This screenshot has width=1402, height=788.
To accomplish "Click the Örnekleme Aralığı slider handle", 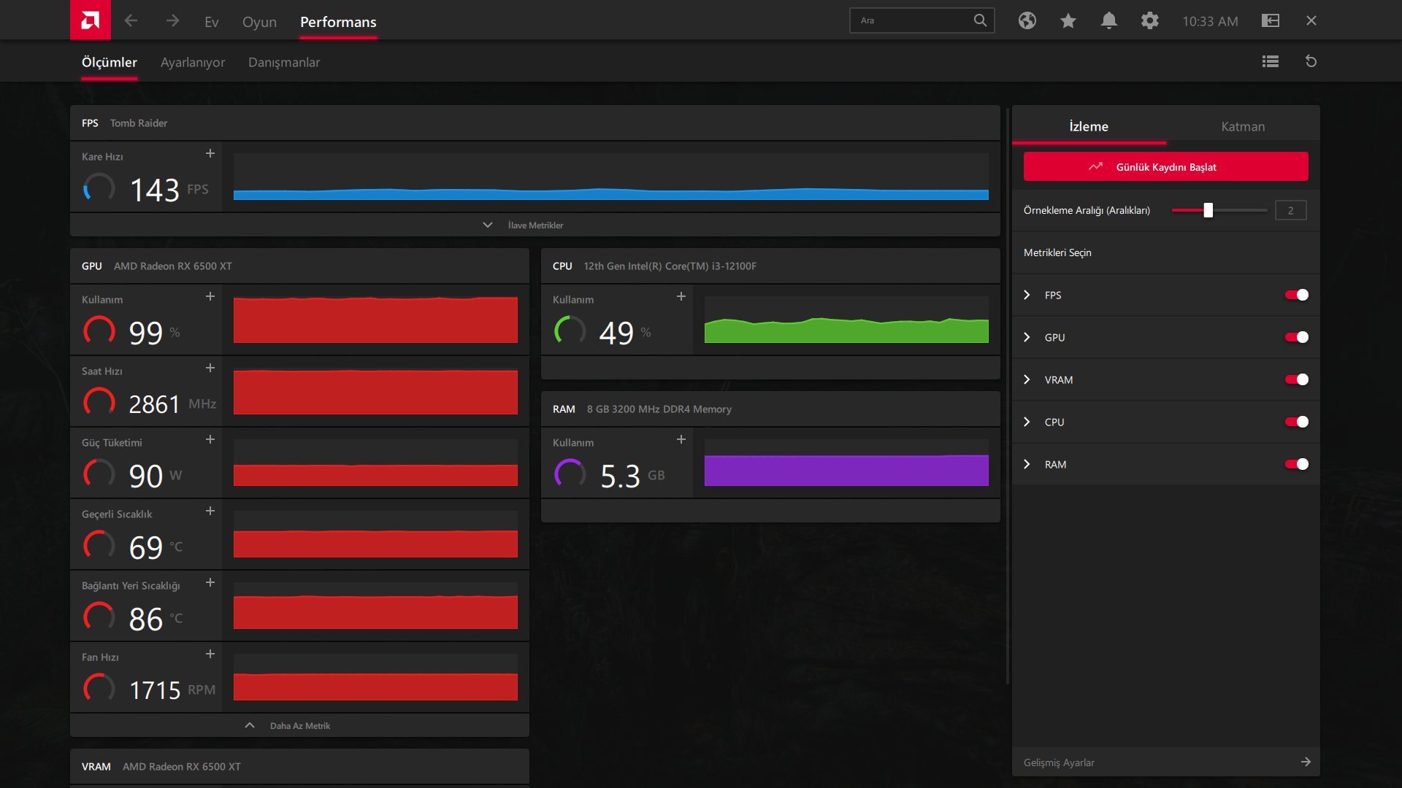I will tap(1208, 210).
